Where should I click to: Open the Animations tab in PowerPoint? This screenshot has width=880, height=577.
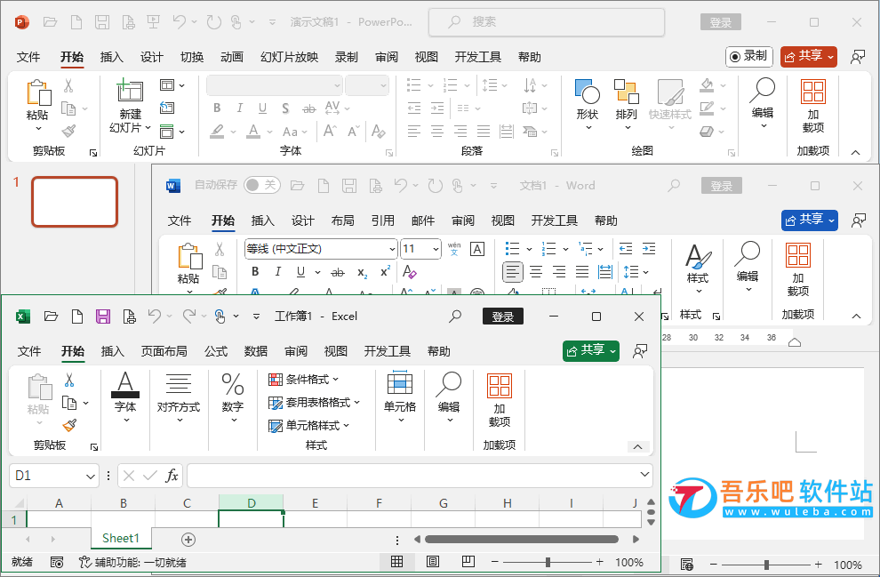[232, 57]
